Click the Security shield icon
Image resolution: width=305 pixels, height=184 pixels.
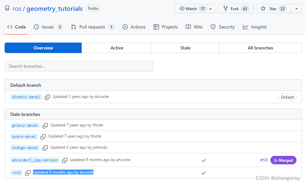[213, 27]
